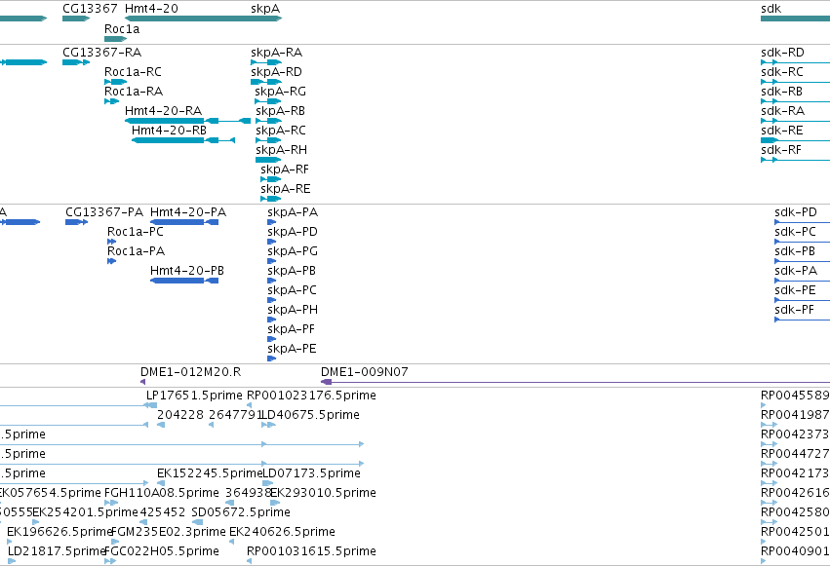Image resolution: width=830 pixels, height=566 pixels.
Task: Click the skpA-RC transcript label
Action: (281, 131)
